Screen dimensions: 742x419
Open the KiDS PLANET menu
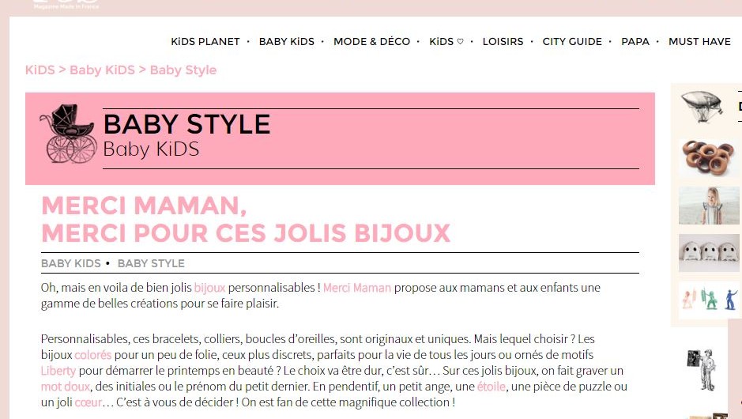[205, 42]
